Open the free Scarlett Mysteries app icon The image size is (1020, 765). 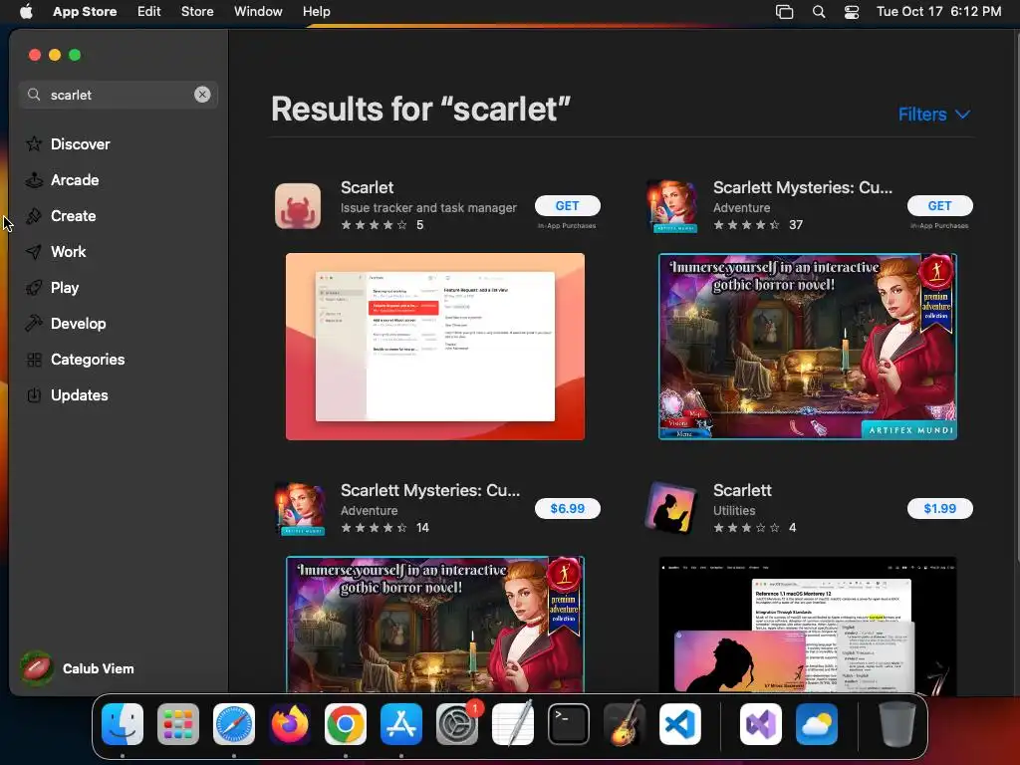coord(671,205)
